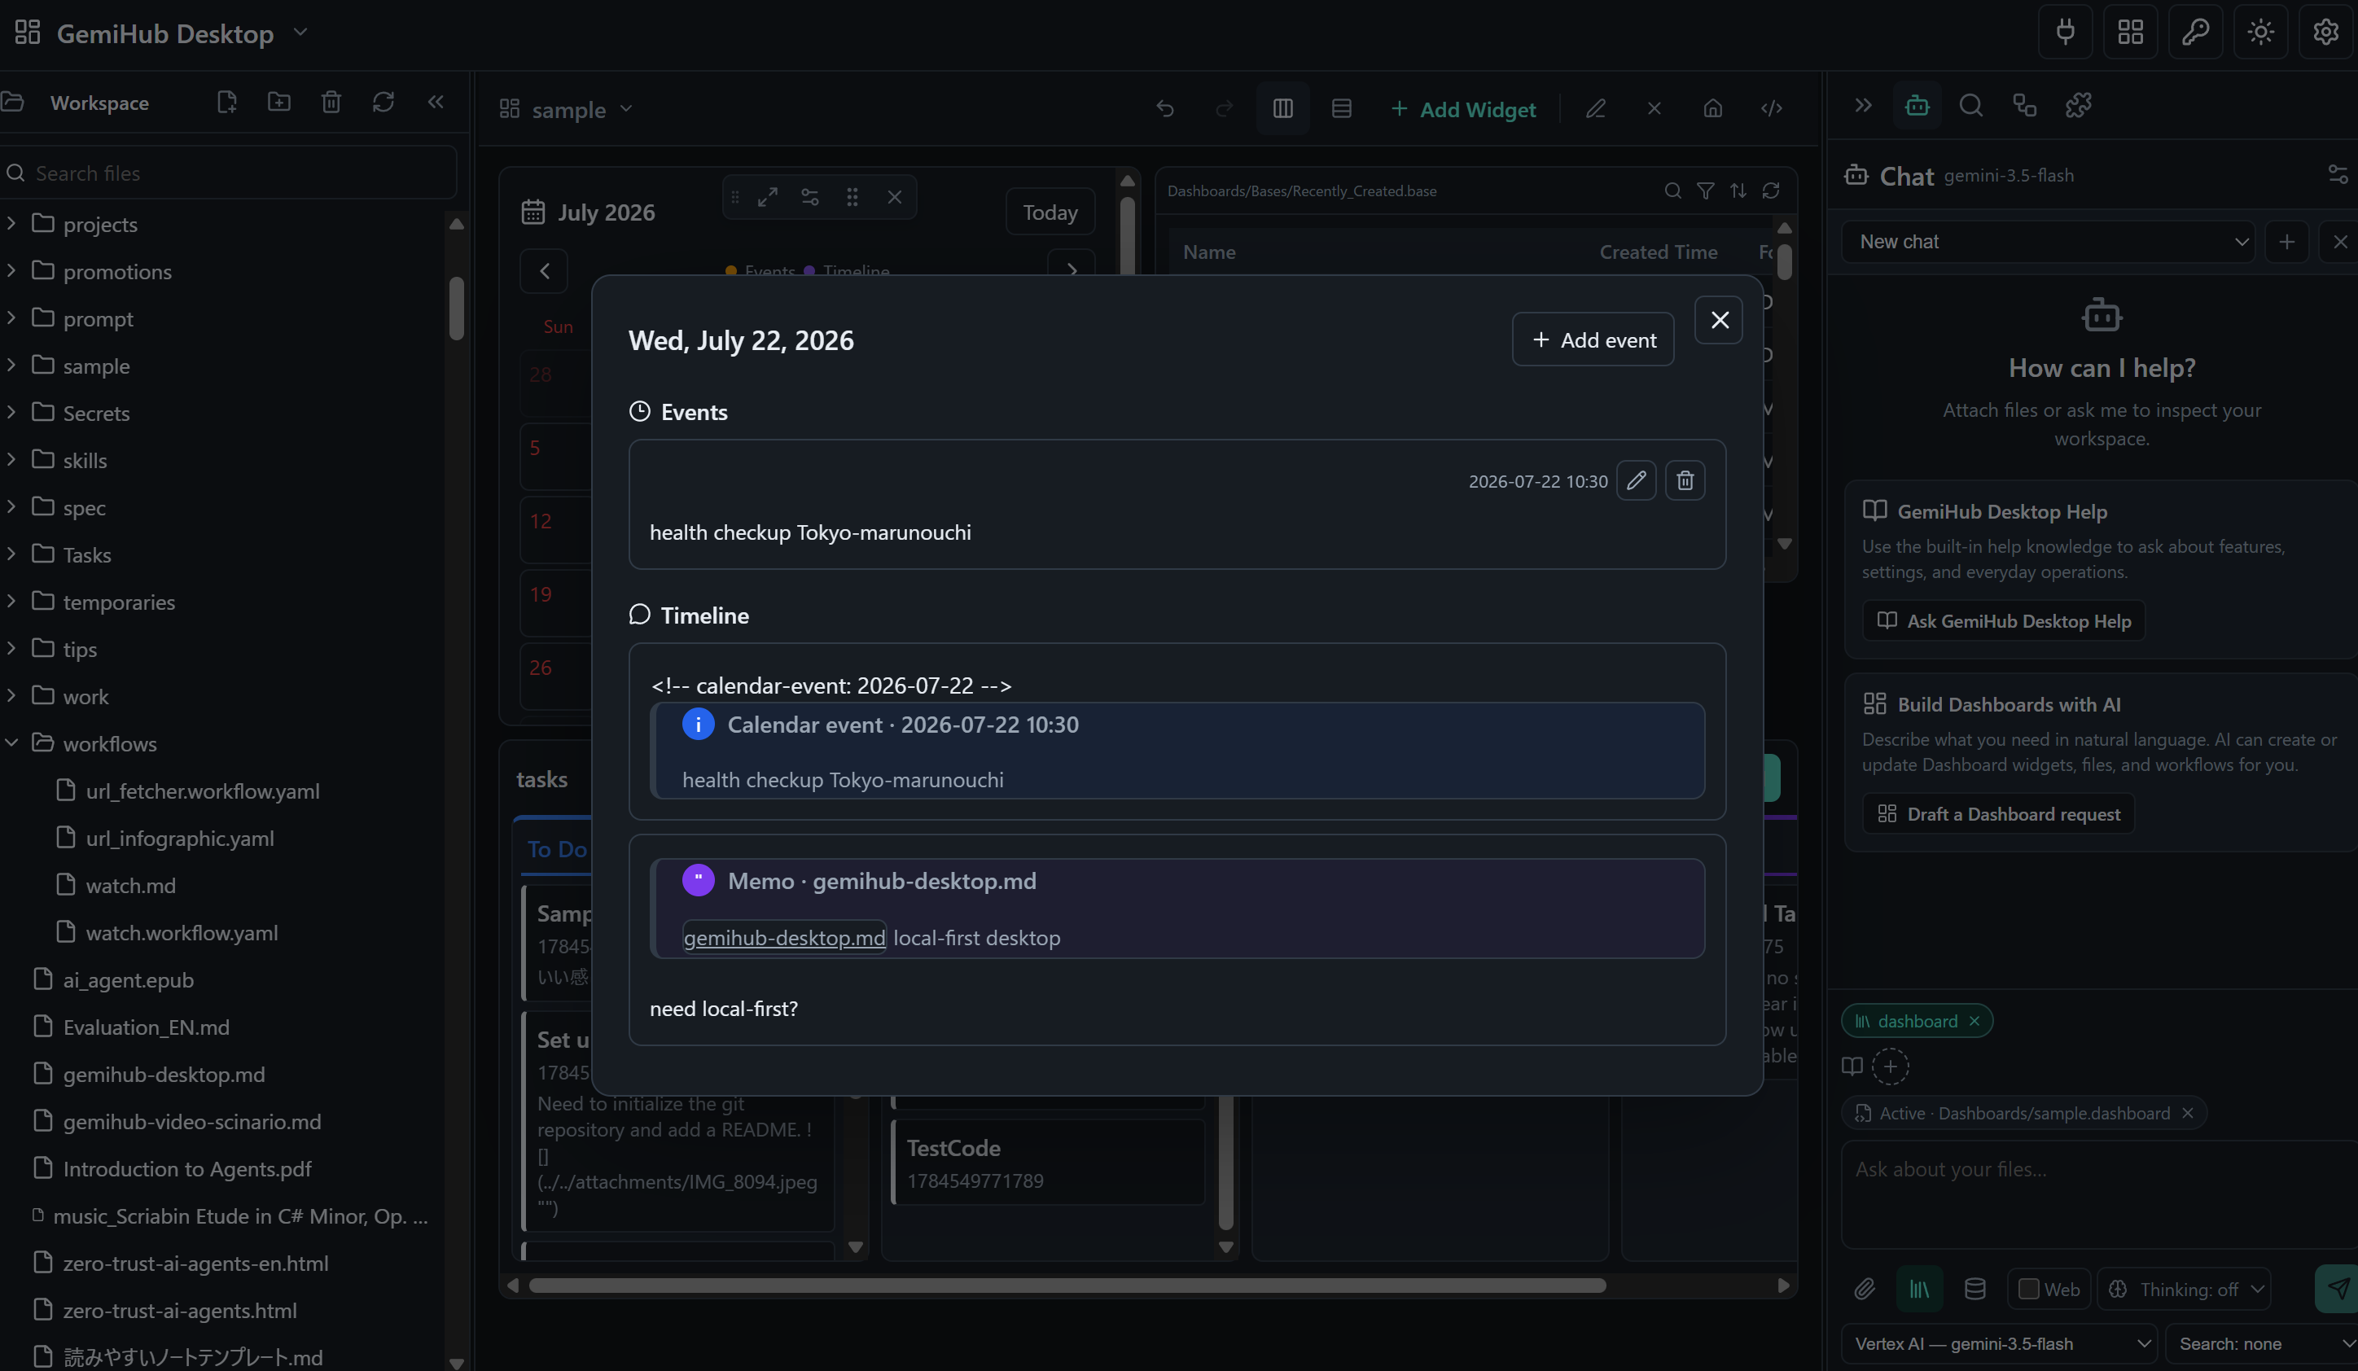
Task: Open the plug connection icon in header
Action: click(2065, 32)
